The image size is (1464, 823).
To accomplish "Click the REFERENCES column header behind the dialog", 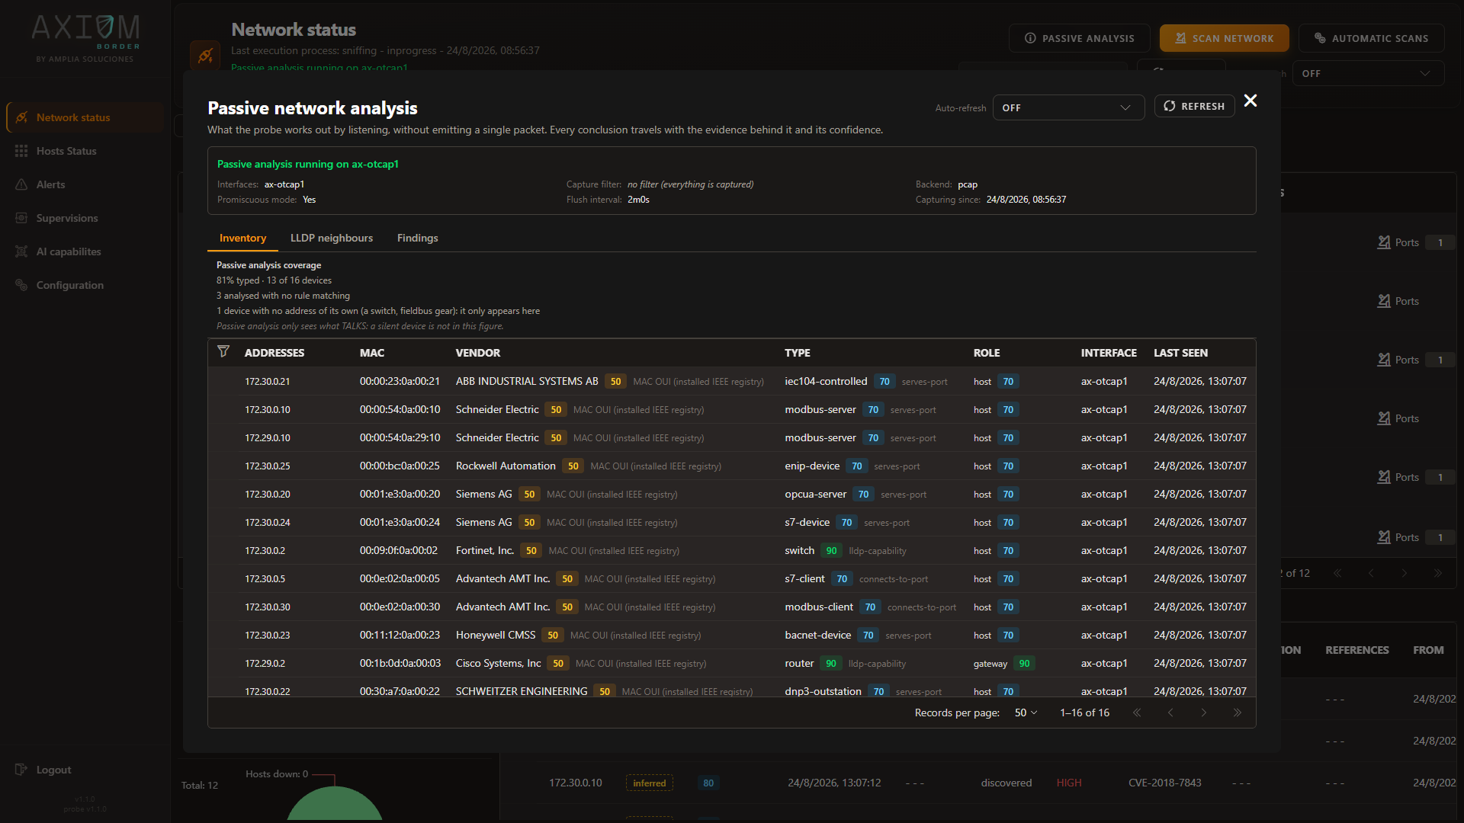I will 1356,650.
